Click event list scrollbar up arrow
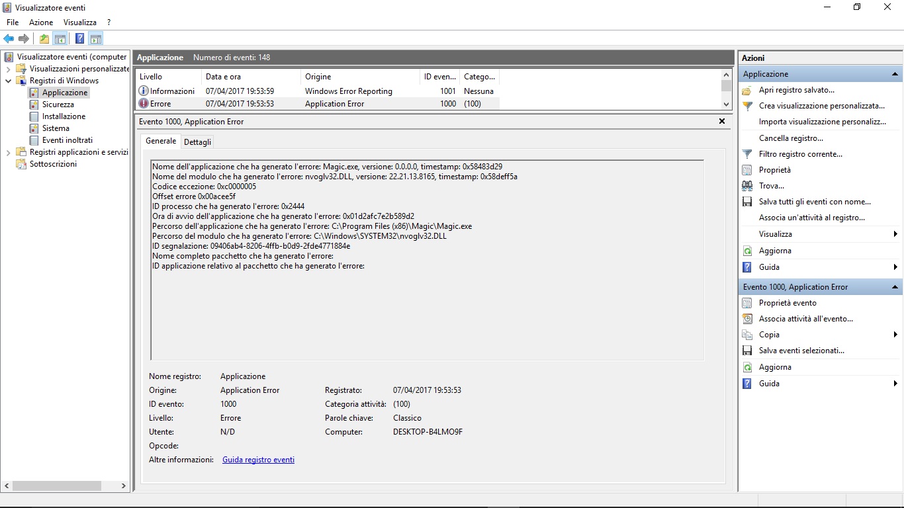The image size is (904, 508). coord(726,75)
